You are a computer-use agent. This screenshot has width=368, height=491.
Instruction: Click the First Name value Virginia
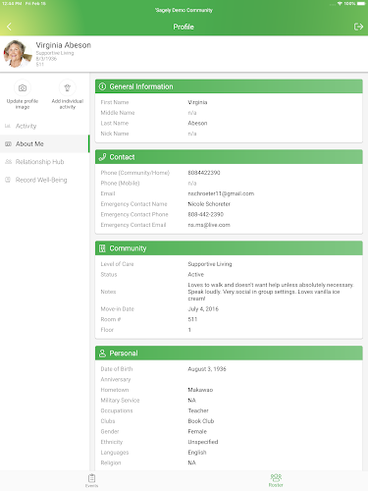click(197, 102)
